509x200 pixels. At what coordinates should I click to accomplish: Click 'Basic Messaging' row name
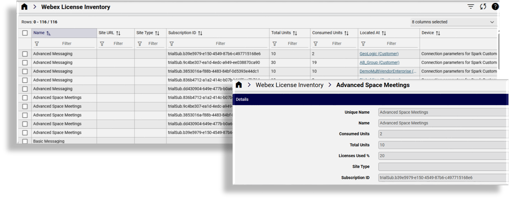49,141
